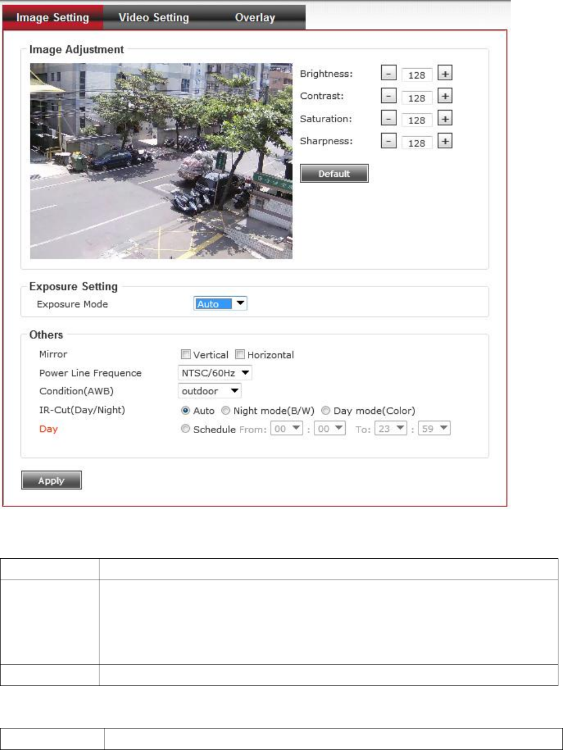The height and width of the screenshot is (750, 563).
Task: Decrease Saturation with the minus button
Action: click(x=389, y=119)
